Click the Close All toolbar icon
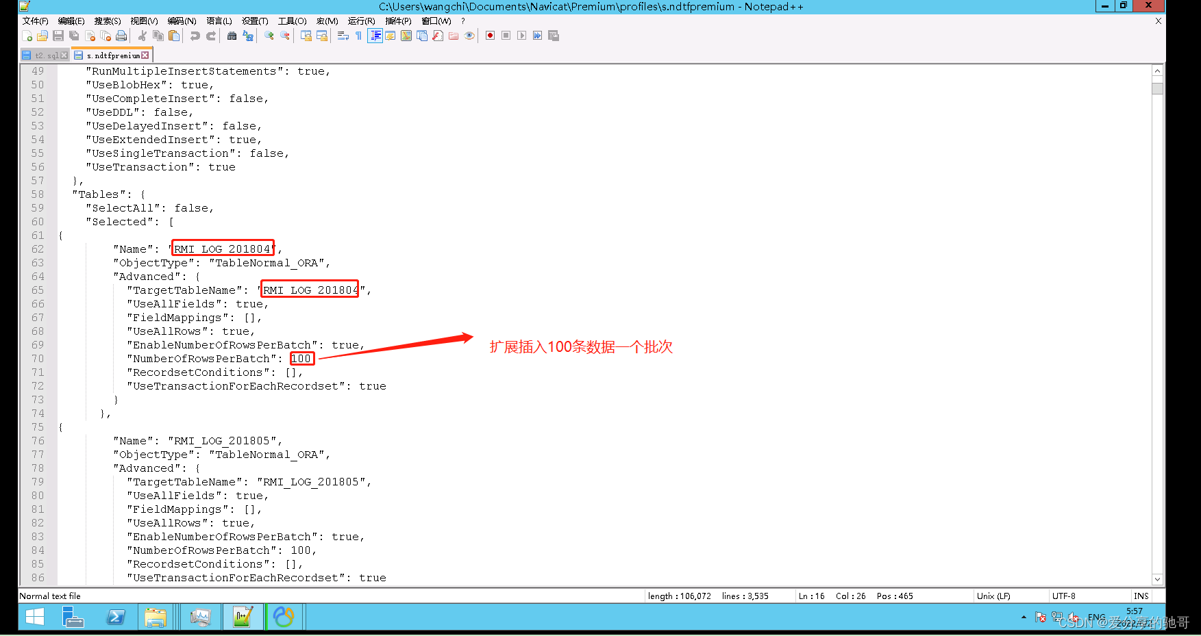Screen dimensions: 1201x636 coord(106,36)
